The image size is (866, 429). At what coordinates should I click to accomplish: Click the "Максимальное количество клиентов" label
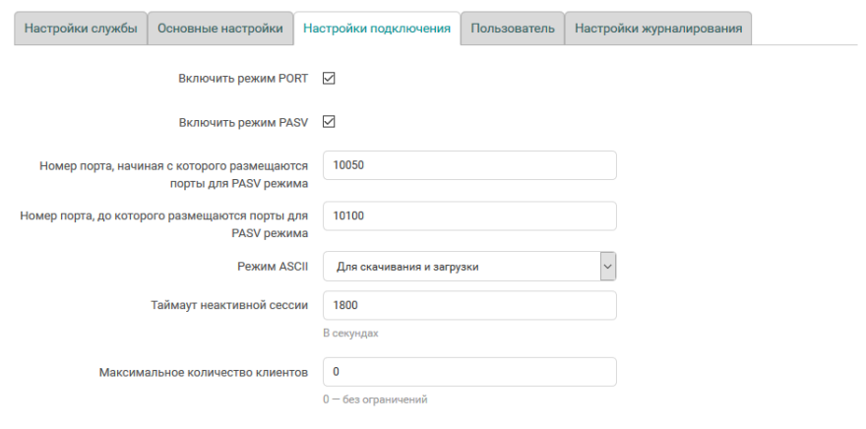[204, 373]
